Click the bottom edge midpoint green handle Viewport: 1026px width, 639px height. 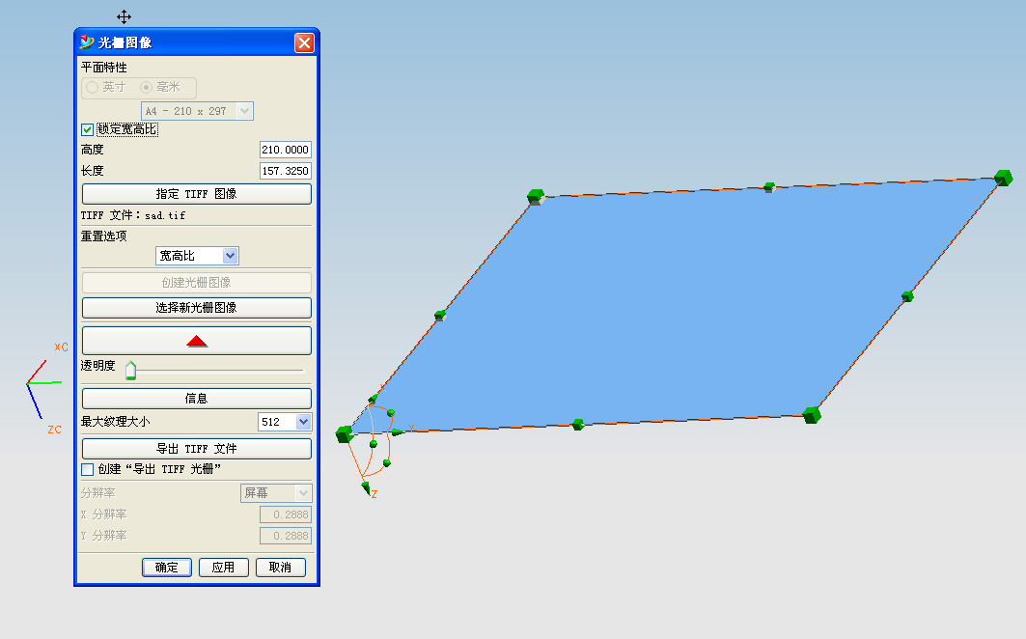[x=578, y=425]
